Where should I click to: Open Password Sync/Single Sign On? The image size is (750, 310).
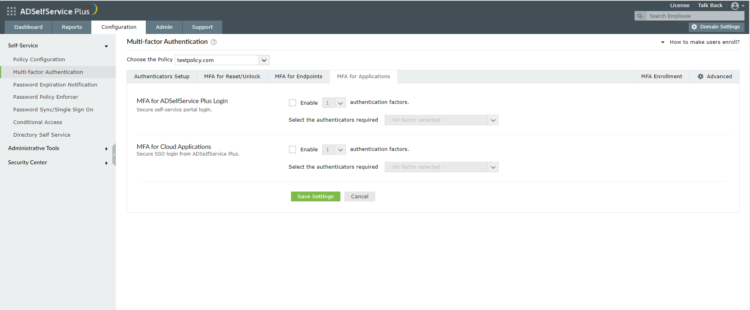coord(53,110)
